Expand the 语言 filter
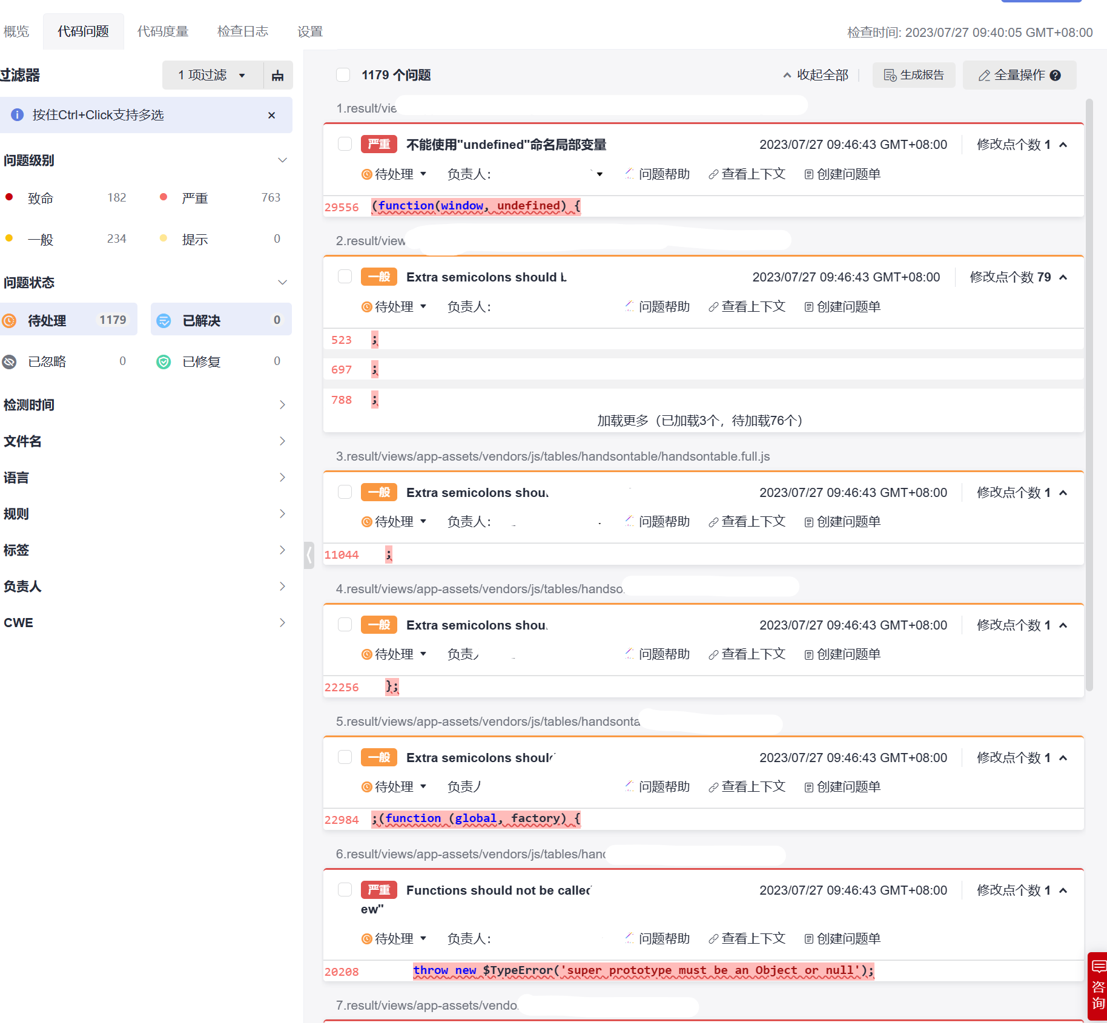The height and width of the screenshot is (1023, 1107). (x=282, y=478)
